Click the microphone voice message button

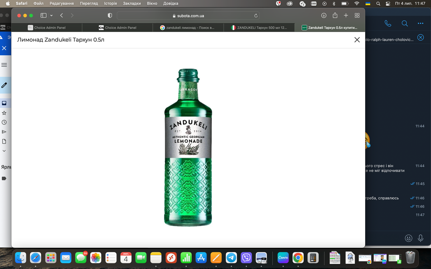pos(420,238)
